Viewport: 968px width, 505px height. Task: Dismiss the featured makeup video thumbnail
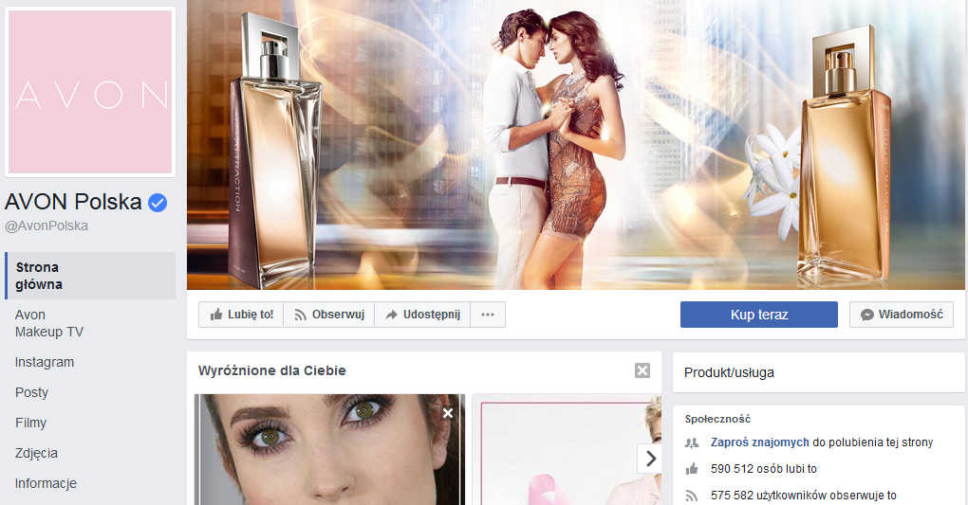[x=448, y=413]
